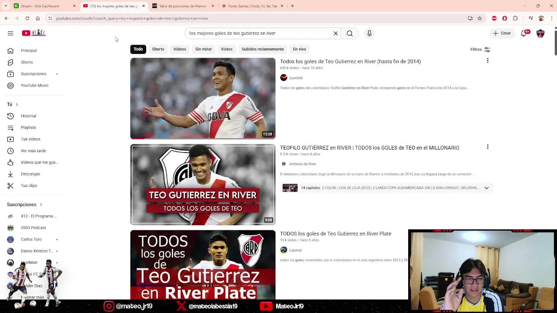Open Suscripciones in the sidebar
The image size is (557, 313).
click(x=33, y=74)
